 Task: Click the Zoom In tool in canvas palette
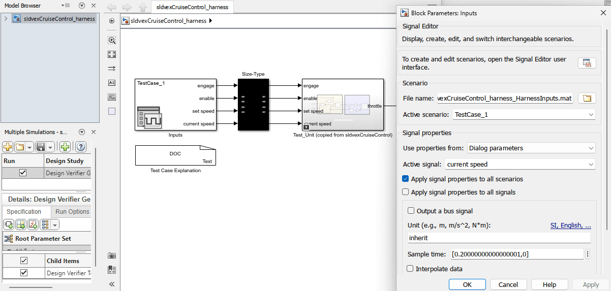pos(112,40)
